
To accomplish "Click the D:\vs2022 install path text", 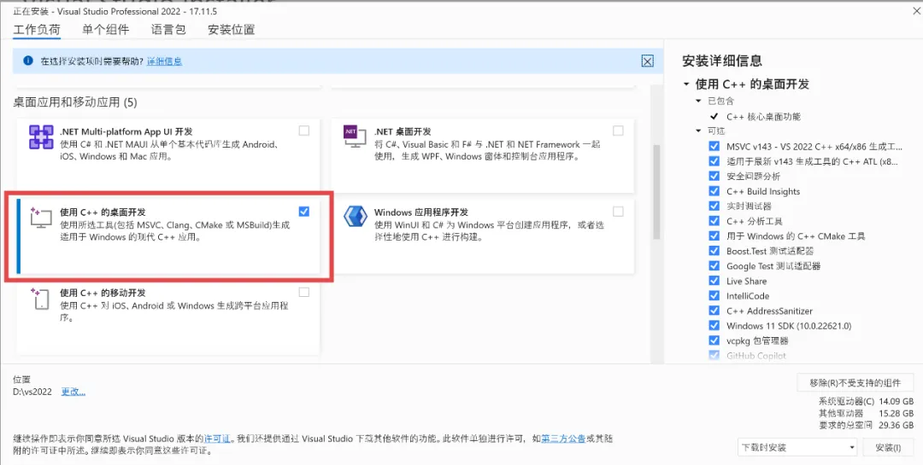I will [32, 392].
